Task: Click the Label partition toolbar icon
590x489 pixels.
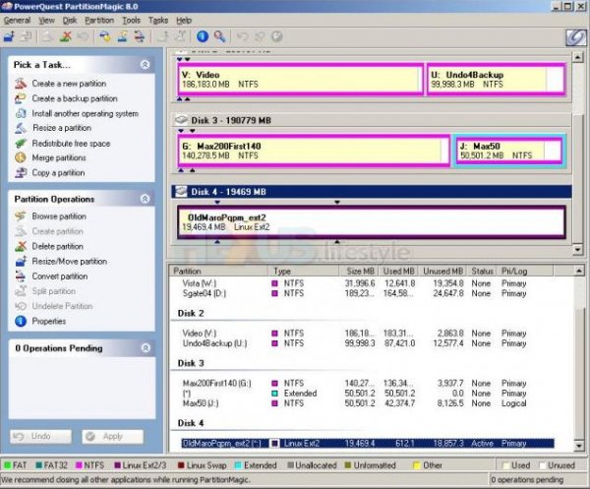Action: pos(104,36)
